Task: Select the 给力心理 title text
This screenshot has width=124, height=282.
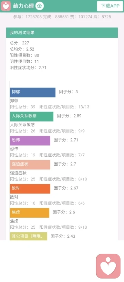Action: (x=23, y=6)
